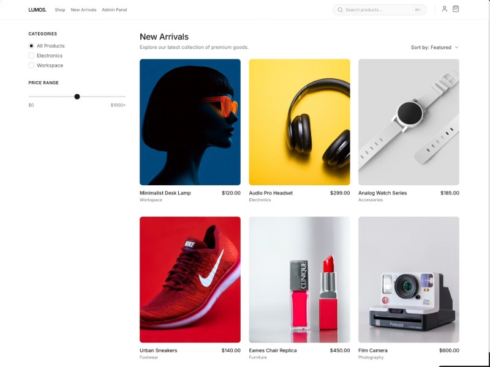Viewport: 490px width, 367px height.
Task: Open the Analog Watch Series product image
Action: (409, 122)
